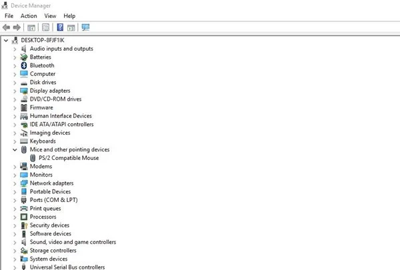Select Universal Serial Bus controllers label
Viewport: 400px width, 270px height.
(x=67, y=267)
